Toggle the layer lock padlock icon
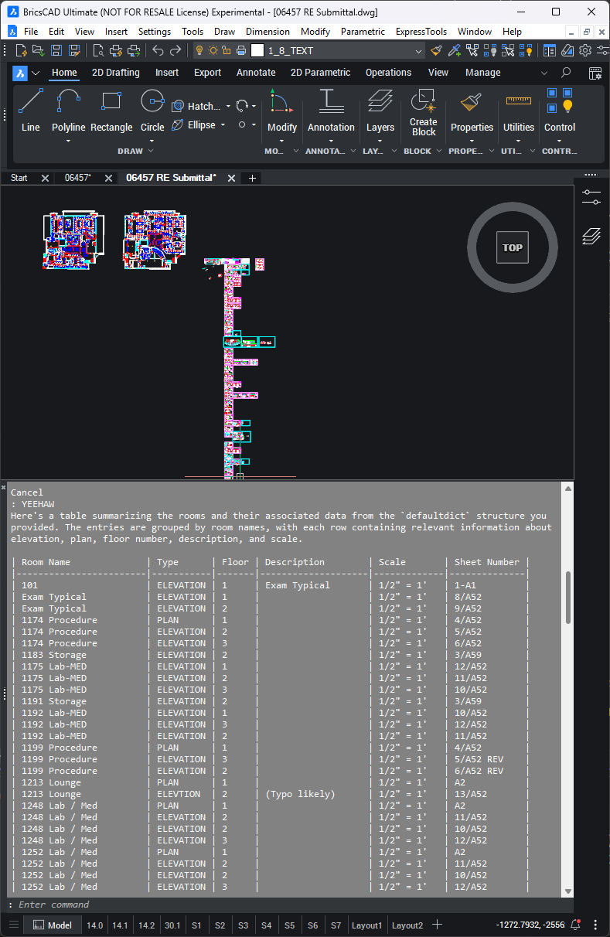 point(227,51)
